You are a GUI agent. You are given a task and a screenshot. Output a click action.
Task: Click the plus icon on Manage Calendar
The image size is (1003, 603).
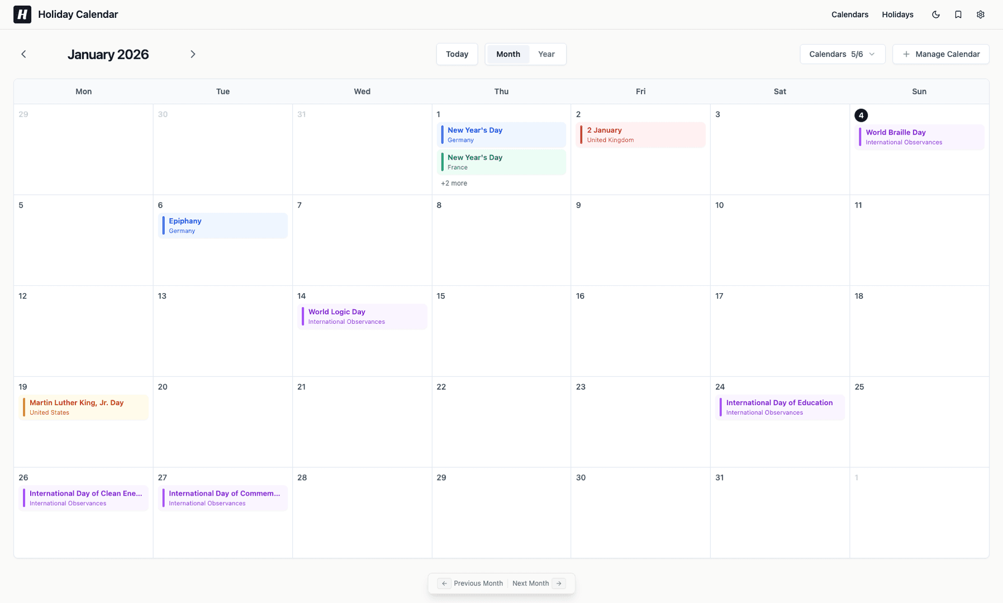pos(905,54)
